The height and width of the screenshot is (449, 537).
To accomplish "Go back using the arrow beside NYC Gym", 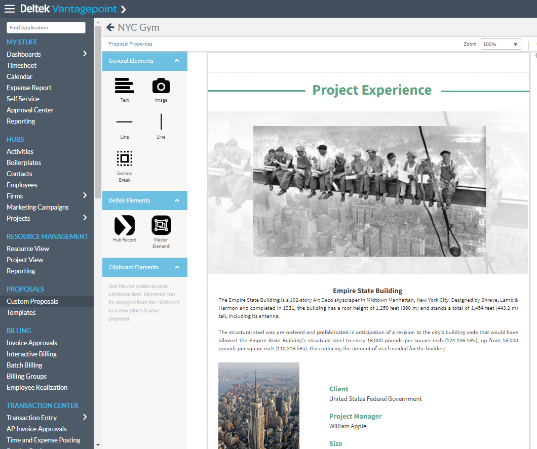I will tap(110, 27).
